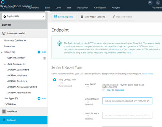The width and height of the screenshot is (162, 127).
Task: Switch to the Test tab
Action: (x=69, y=8)
